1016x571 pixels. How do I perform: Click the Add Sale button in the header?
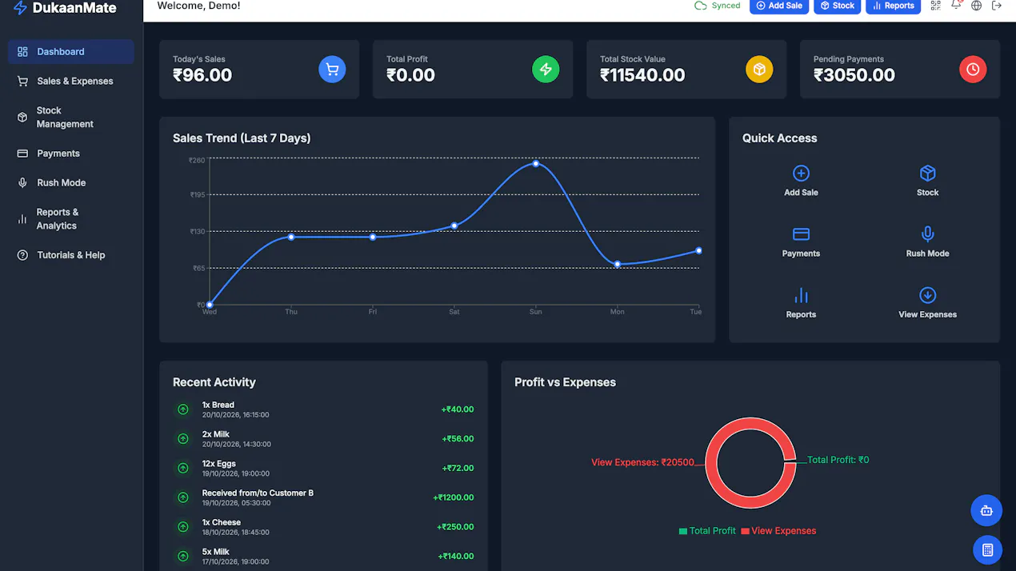click(x=778, y=6)
